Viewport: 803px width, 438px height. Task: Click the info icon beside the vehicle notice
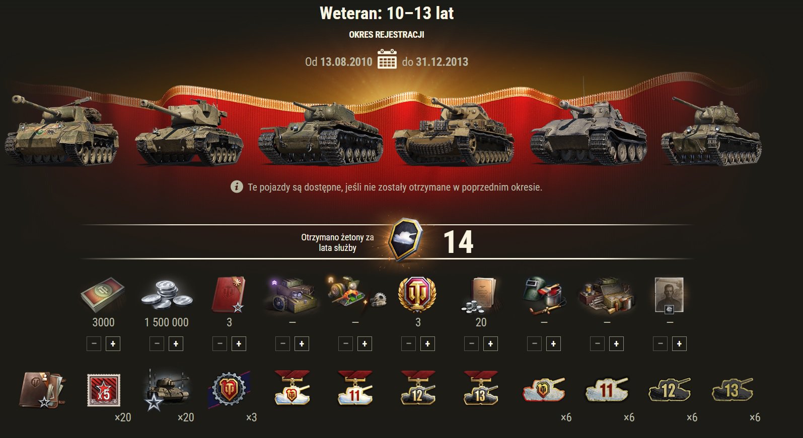pos(237,187)
